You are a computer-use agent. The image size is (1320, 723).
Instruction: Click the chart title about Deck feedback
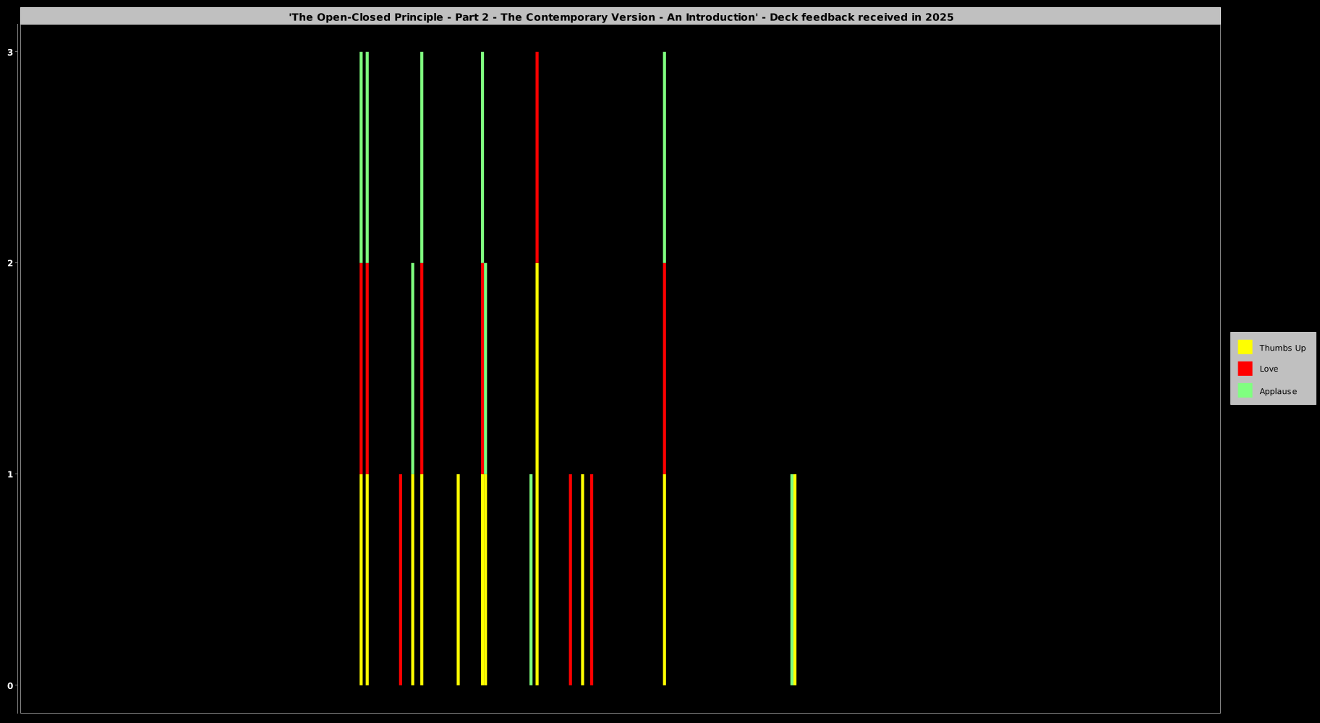(621, 17)
